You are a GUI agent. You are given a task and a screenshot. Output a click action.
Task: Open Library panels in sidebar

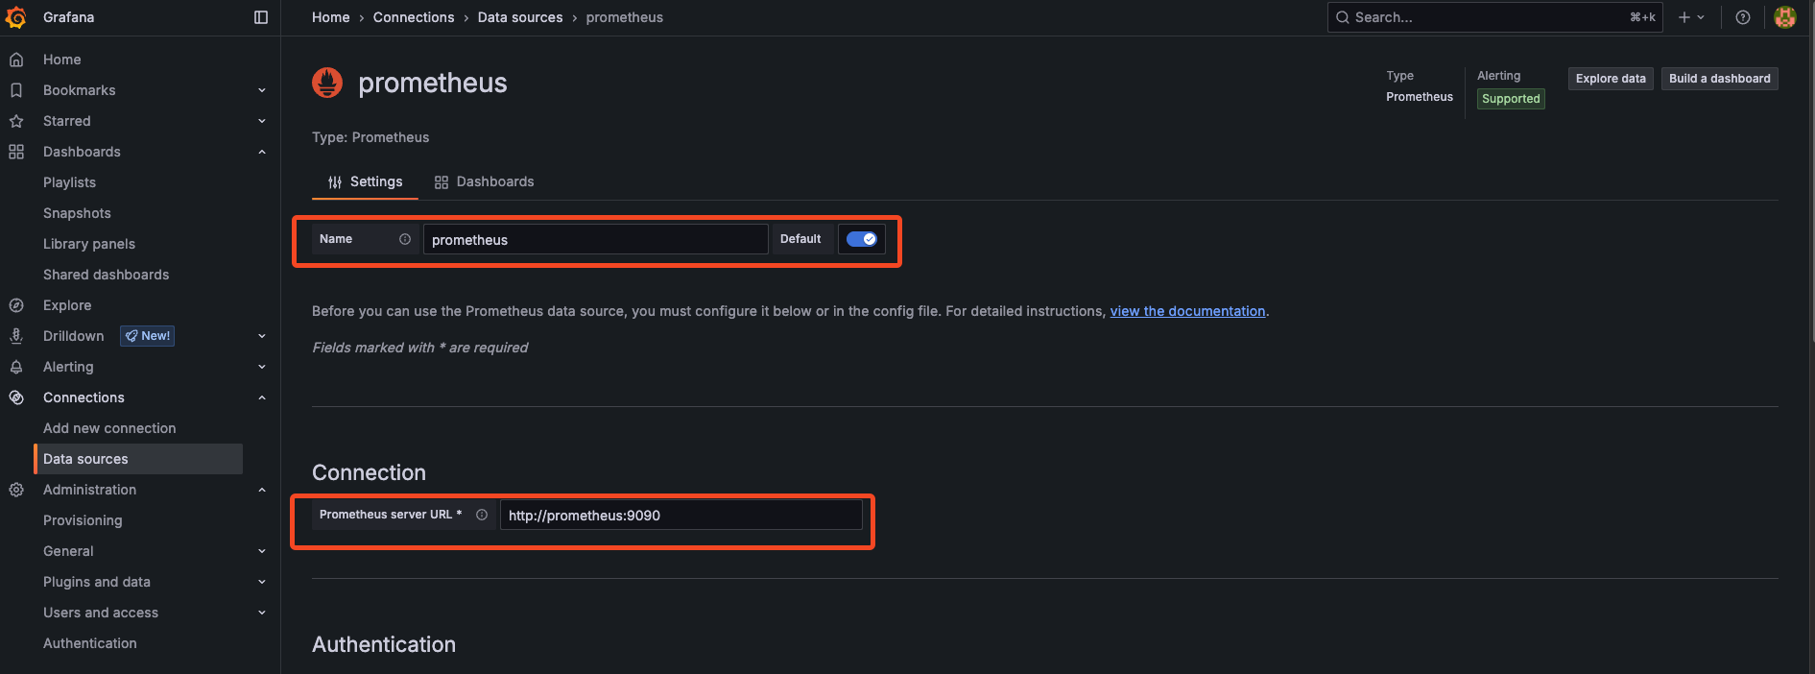click(89, 244)
